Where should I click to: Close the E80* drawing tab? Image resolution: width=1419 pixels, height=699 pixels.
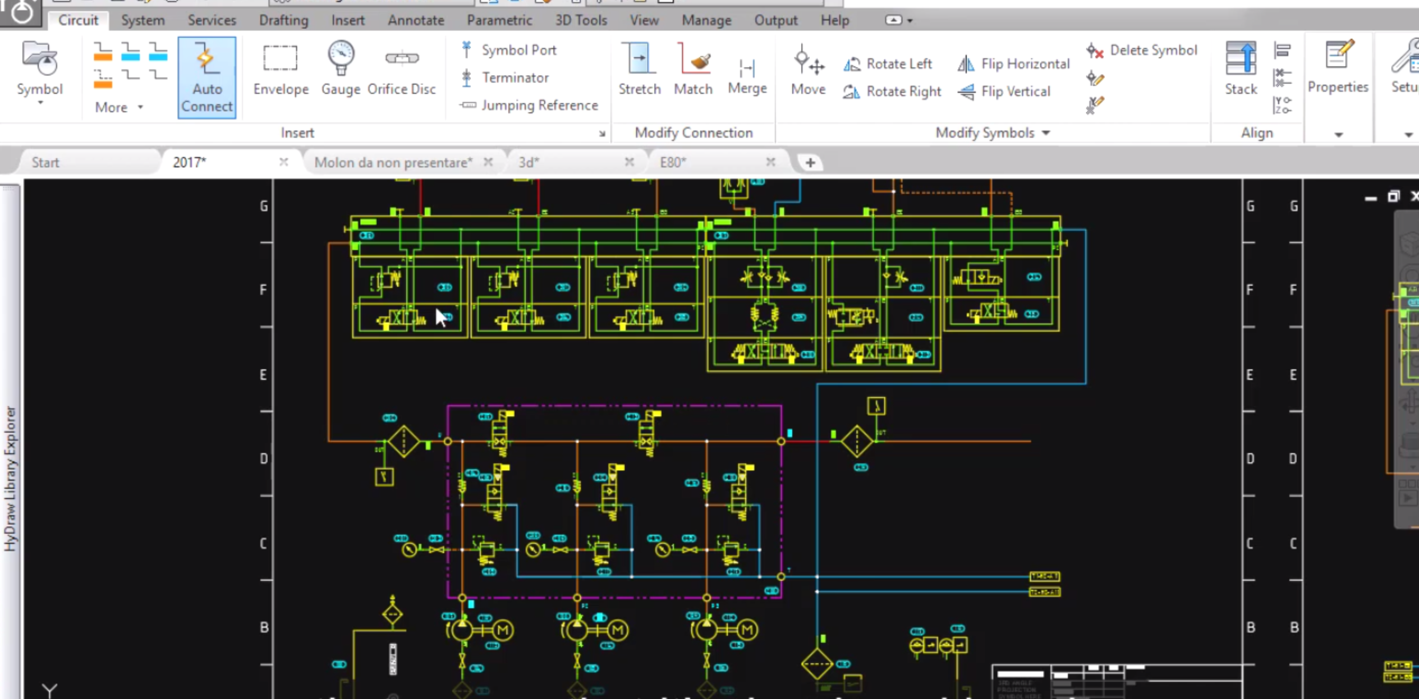(771, 162)
